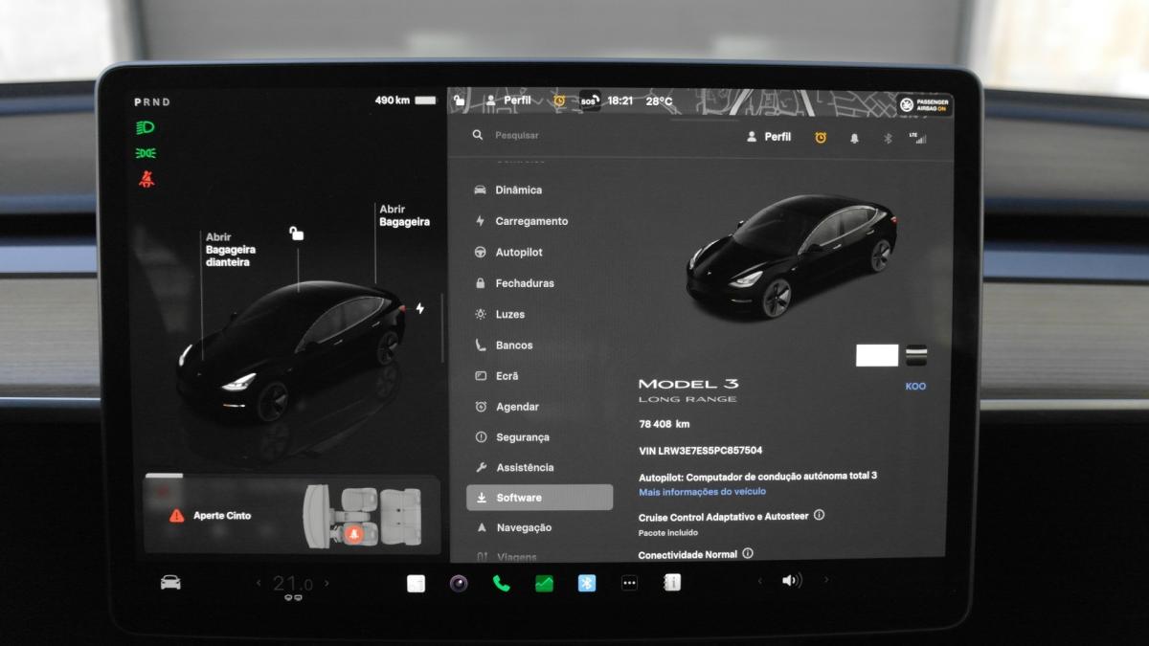The height and width of the screenshot is (646, 1149).
Task: Raise volume with right arrow
Action: [826, 580]
